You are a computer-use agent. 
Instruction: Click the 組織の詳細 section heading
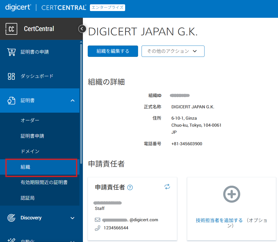click(x=106, y=82)
